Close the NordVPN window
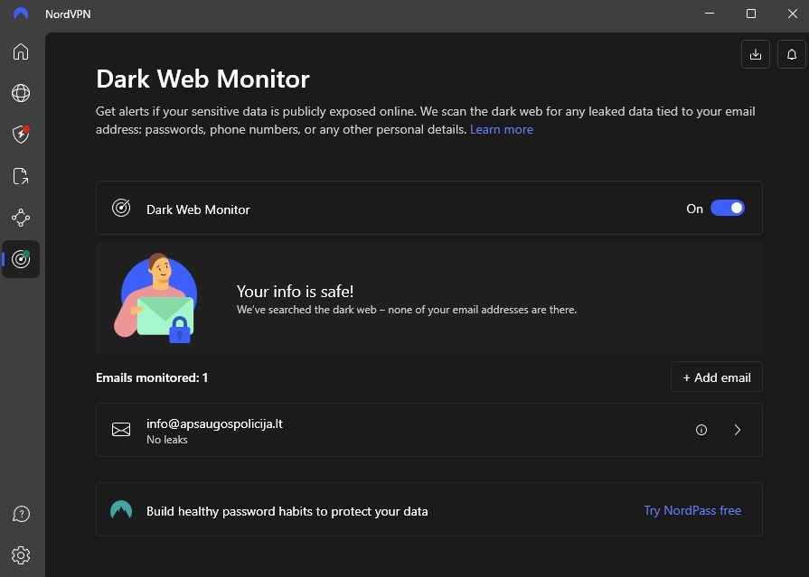The height and width of the screenshot is (577, 809). pyautogui.click(x=793, y=14)
